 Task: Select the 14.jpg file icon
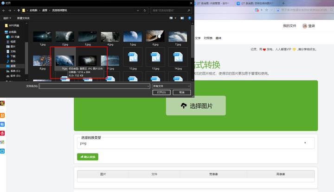point(178,57)
